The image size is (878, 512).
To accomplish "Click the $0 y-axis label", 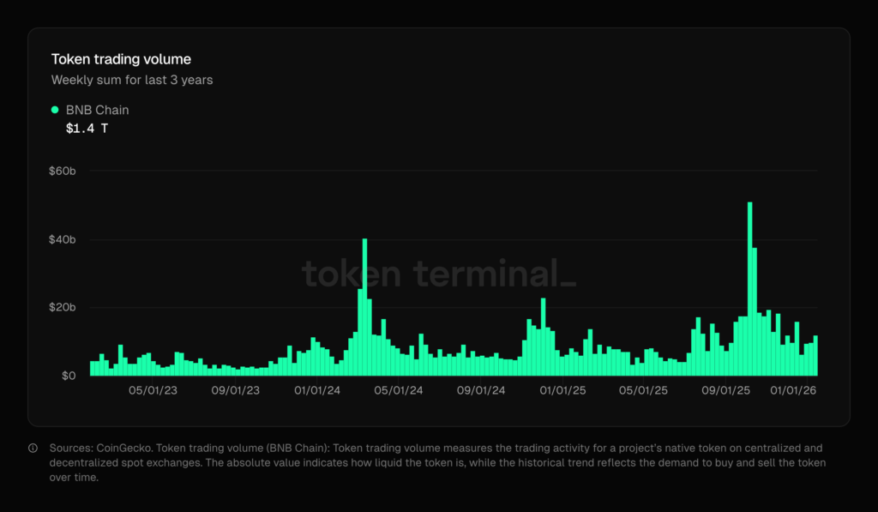I will tap(69, 376).
